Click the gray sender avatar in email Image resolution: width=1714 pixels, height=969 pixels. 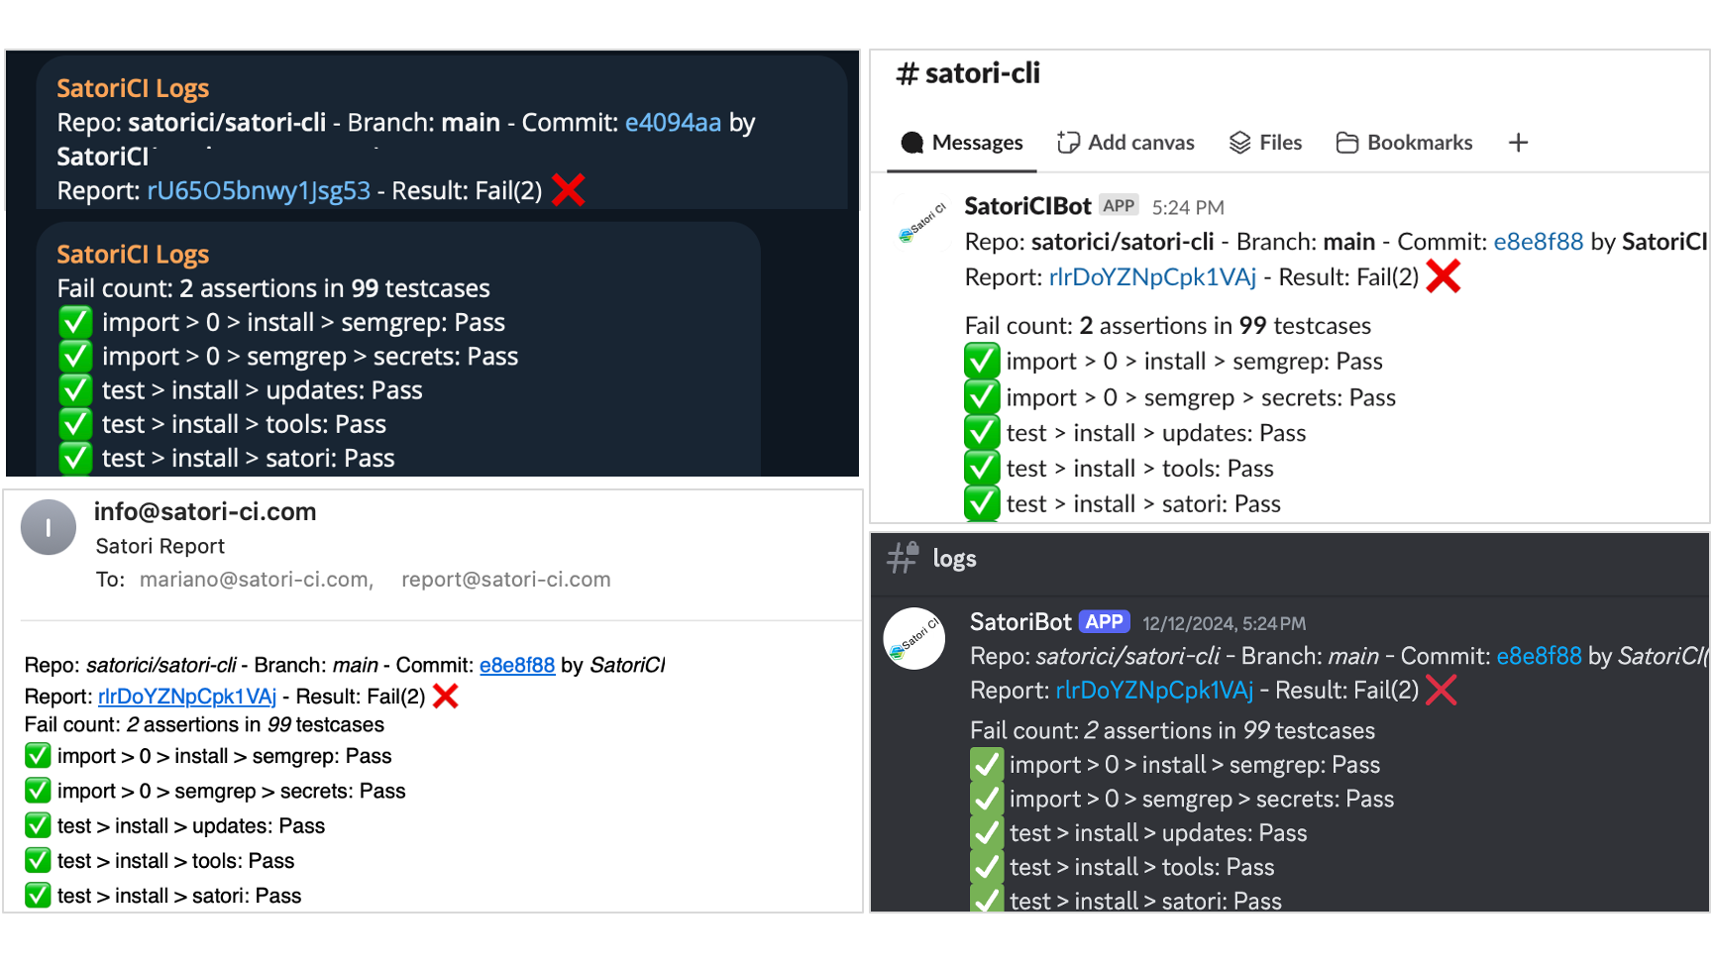(x=49, y=527)
